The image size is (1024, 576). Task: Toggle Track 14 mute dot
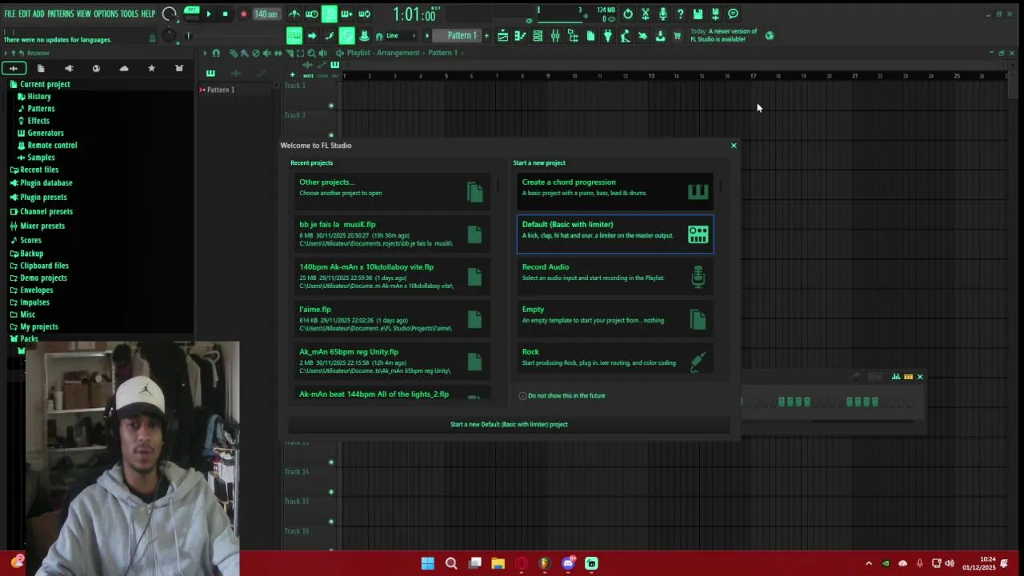coord(331,492)
